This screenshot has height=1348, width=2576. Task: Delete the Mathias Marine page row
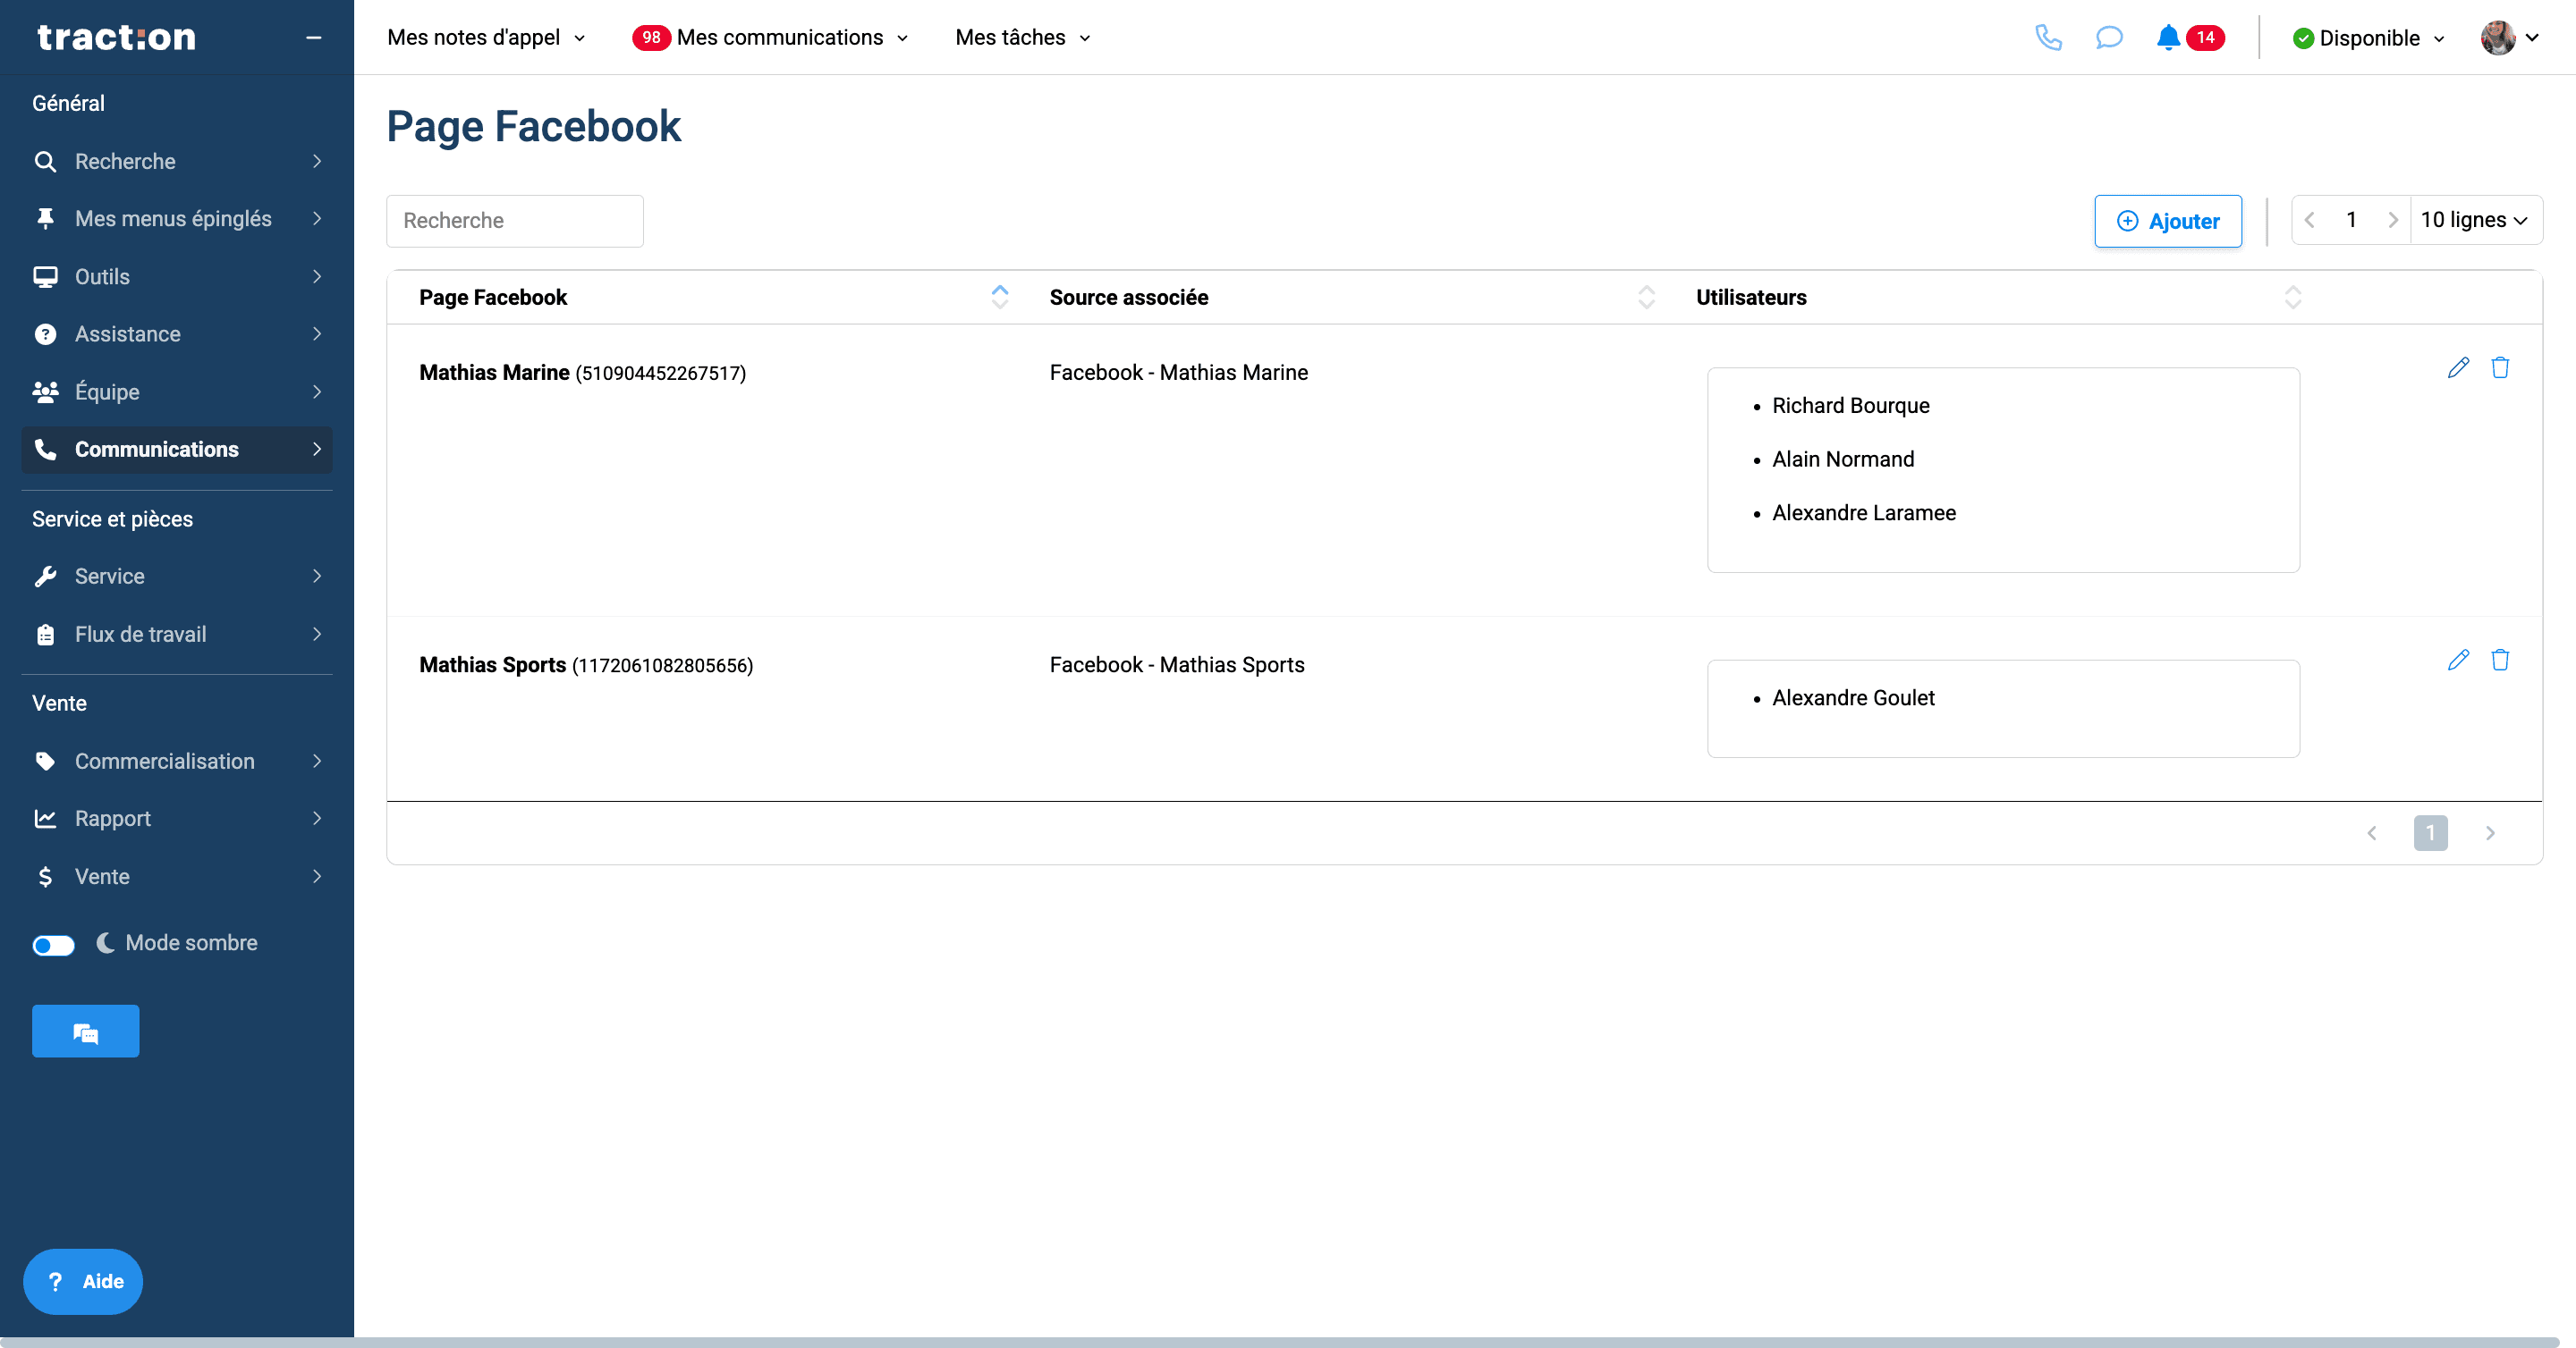2500,367
